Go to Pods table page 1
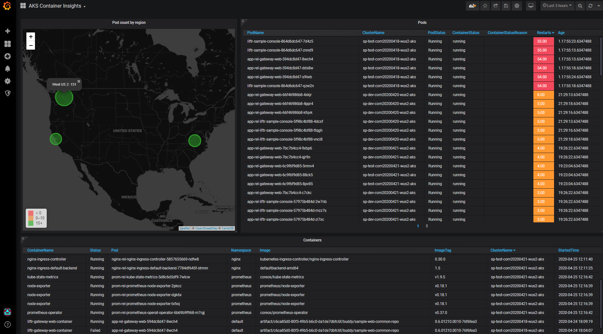The width and height of the screenshot is (603, 334). (x=418, y=226)
